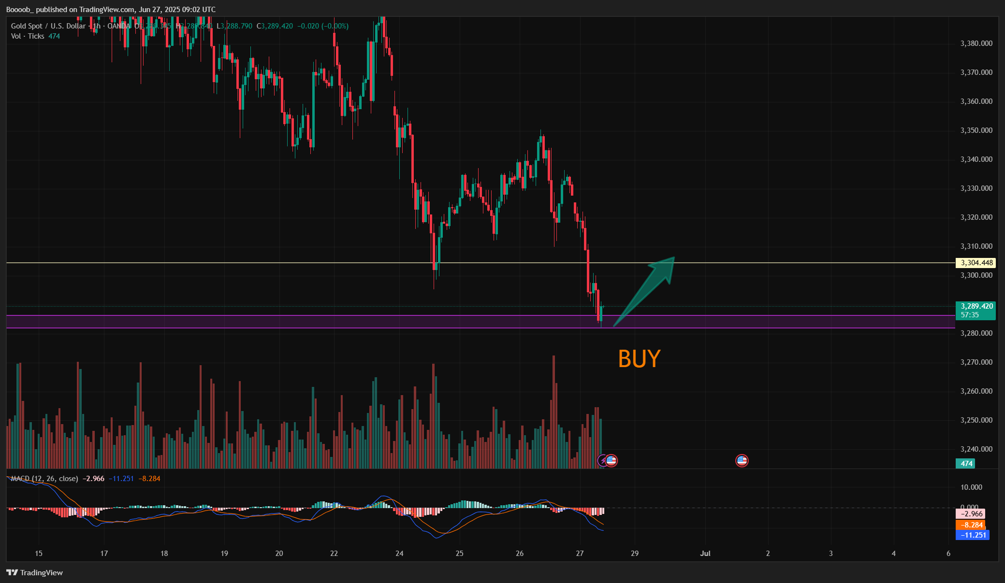
Task: Click the 3 date label on time axis
Action: pyautogui.click(x=831, y=554)
